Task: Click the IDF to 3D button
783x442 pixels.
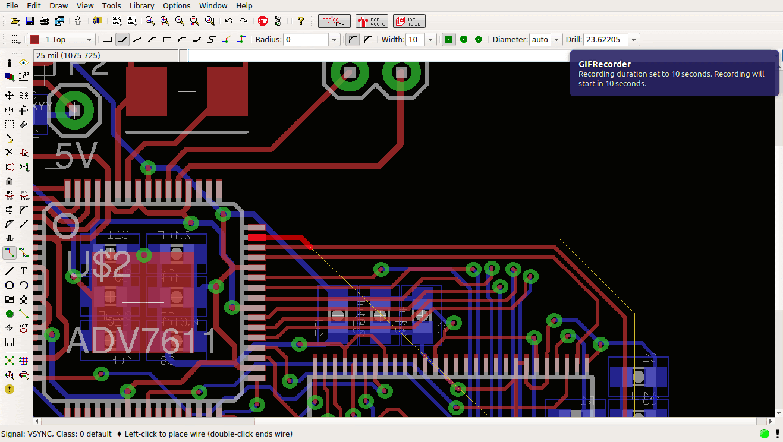Action: [x=409, y=21]
